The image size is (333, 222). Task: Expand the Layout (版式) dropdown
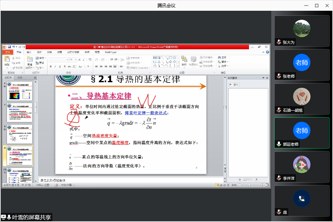tap(42, 58)
